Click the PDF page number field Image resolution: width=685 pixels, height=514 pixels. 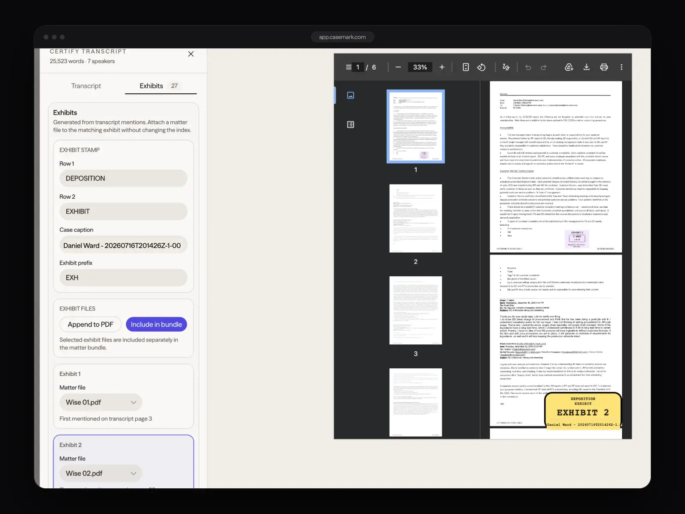point(358,67)
